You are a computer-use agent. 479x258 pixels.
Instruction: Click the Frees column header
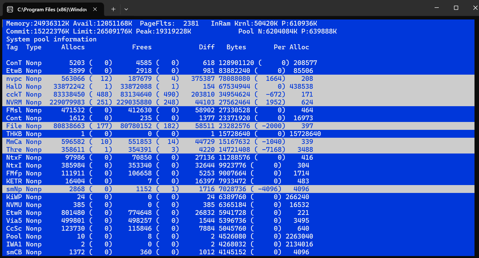pos(142,47)
